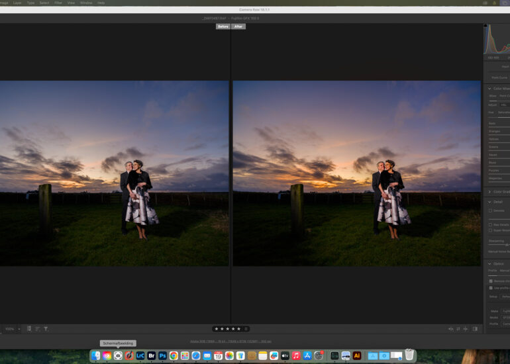
Task: Open Safari from the Dock
Action: [196, 355]
